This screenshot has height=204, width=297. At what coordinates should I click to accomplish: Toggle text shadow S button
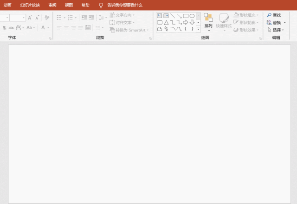point(4,28)
